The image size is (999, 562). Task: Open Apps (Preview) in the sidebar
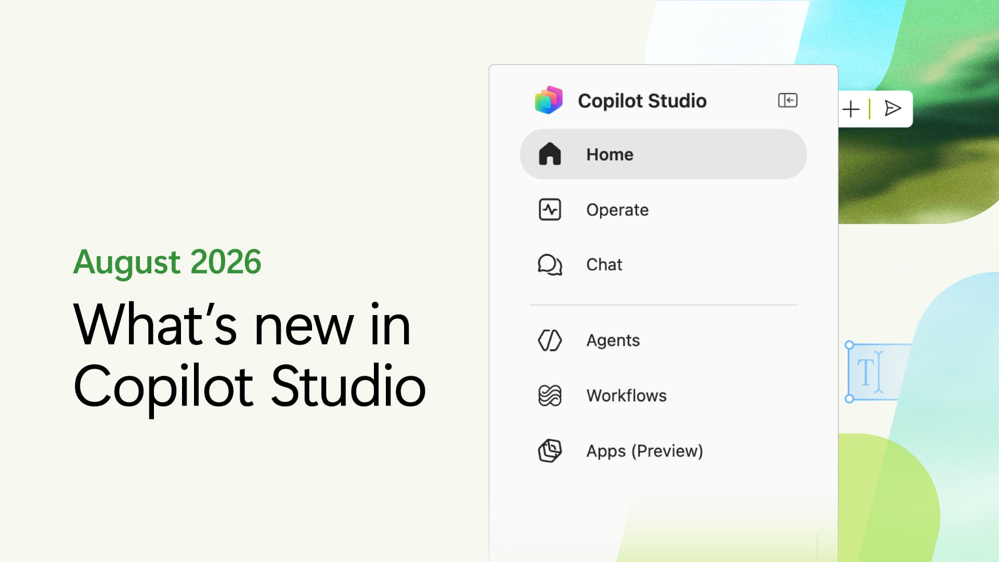(663, 450)
